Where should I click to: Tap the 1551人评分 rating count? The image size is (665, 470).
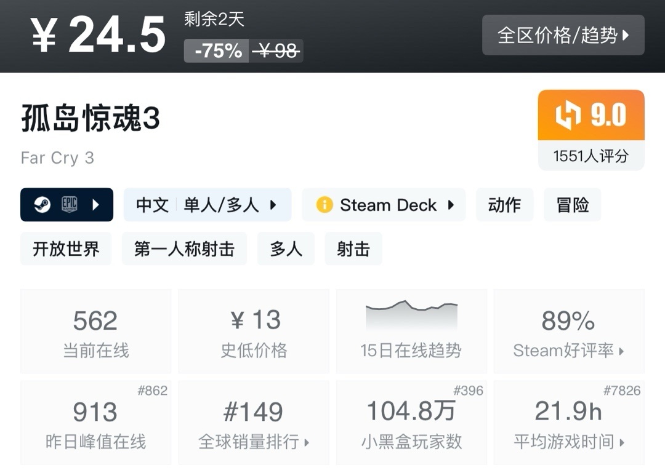(590, 156)
